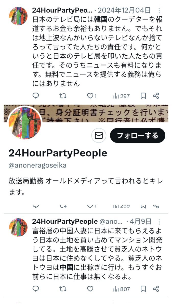Open more options for 4月9日 tweet
Screen dimensions: 172x306
click(x=159, y=221)
